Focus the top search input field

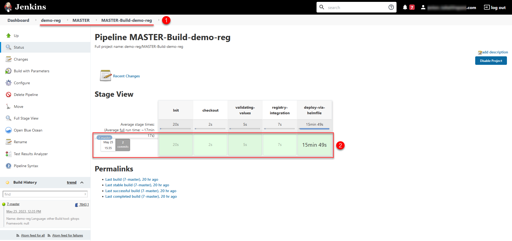point(357,7)
